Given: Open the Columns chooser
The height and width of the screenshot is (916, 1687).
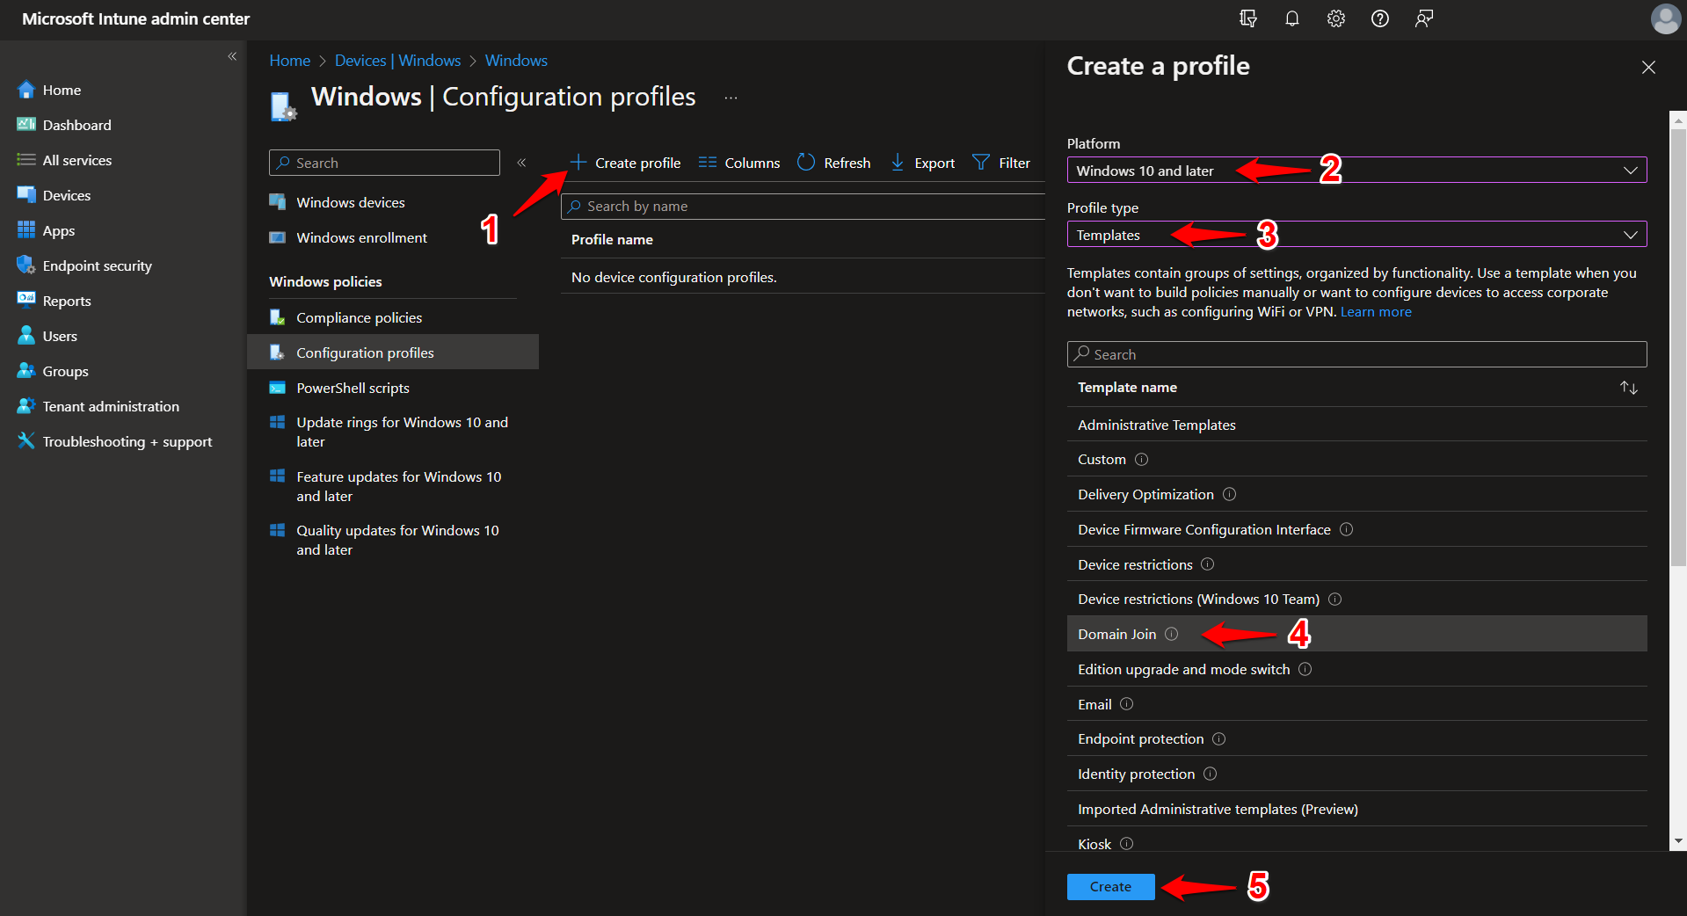Looking at the screenshot, I should [739, 163].
